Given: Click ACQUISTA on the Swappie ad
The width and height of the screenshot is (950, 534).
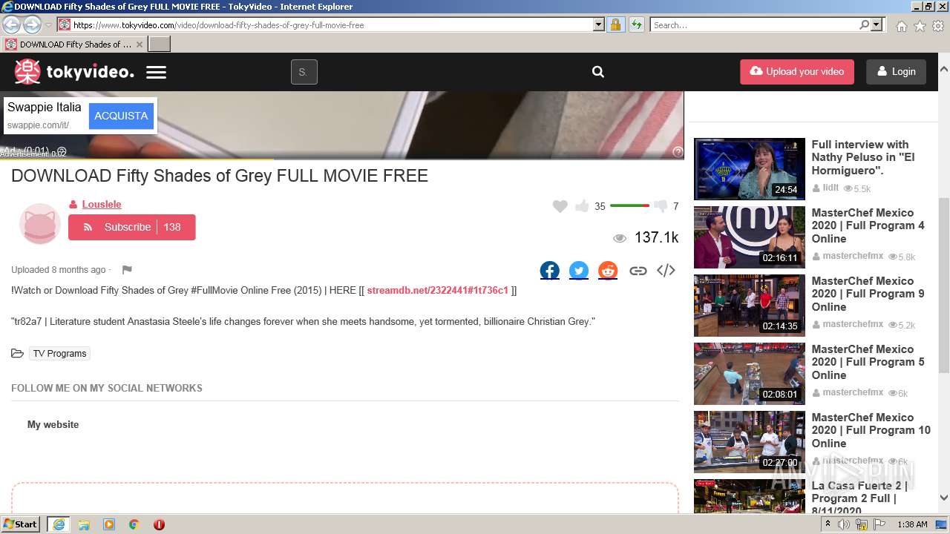Looking at the screenshot, I should tap(121, 116).
